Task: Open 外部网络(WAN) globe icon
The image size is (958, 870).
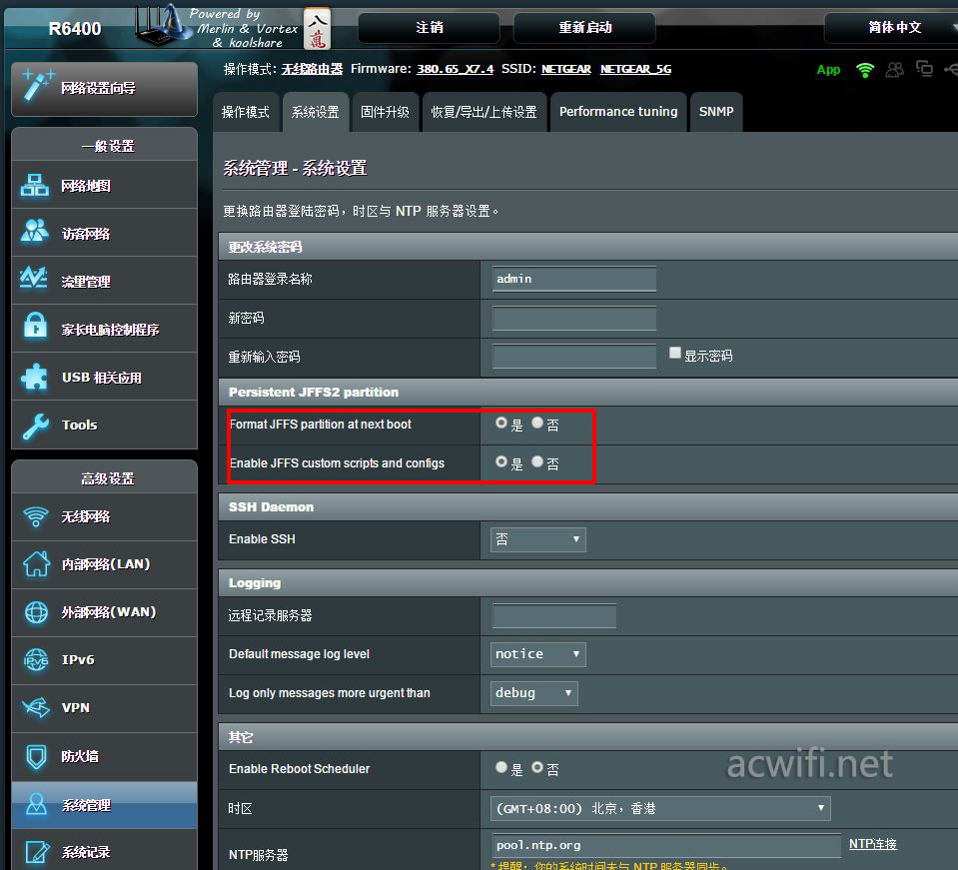Action: click(36, 611)
